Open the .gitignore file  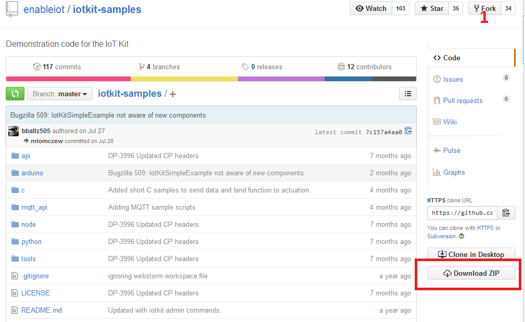pos(35,276)
